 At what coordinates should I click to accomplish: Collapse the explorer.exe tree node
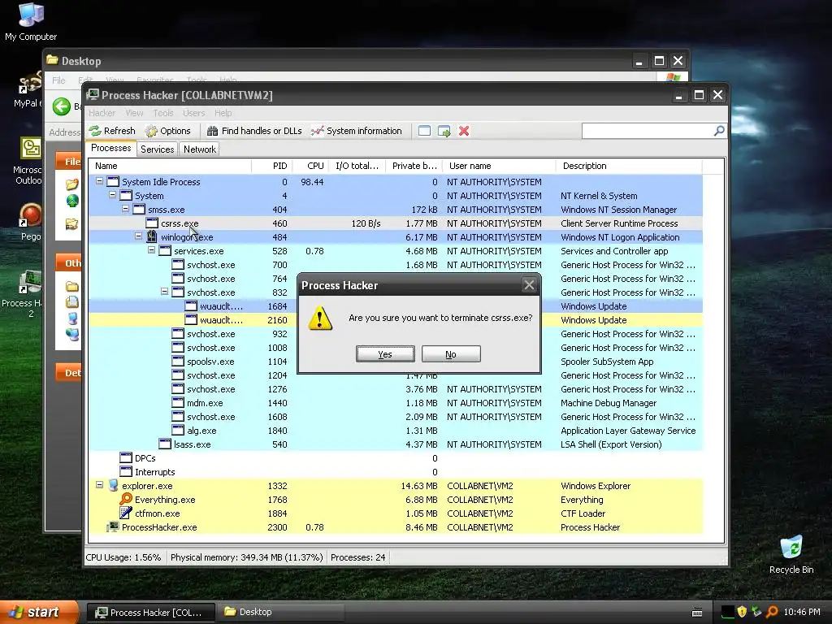99,484
